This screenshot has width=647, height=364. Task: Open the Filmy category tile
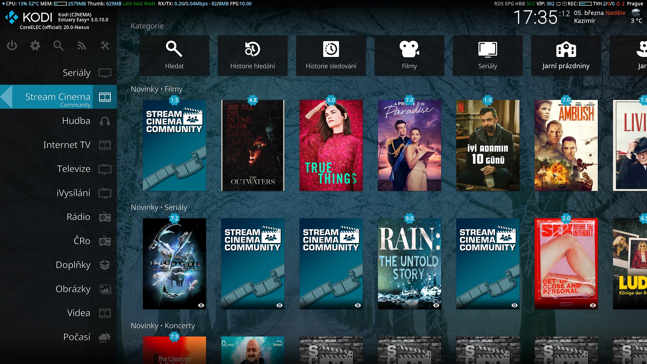[x=409, y=56]
